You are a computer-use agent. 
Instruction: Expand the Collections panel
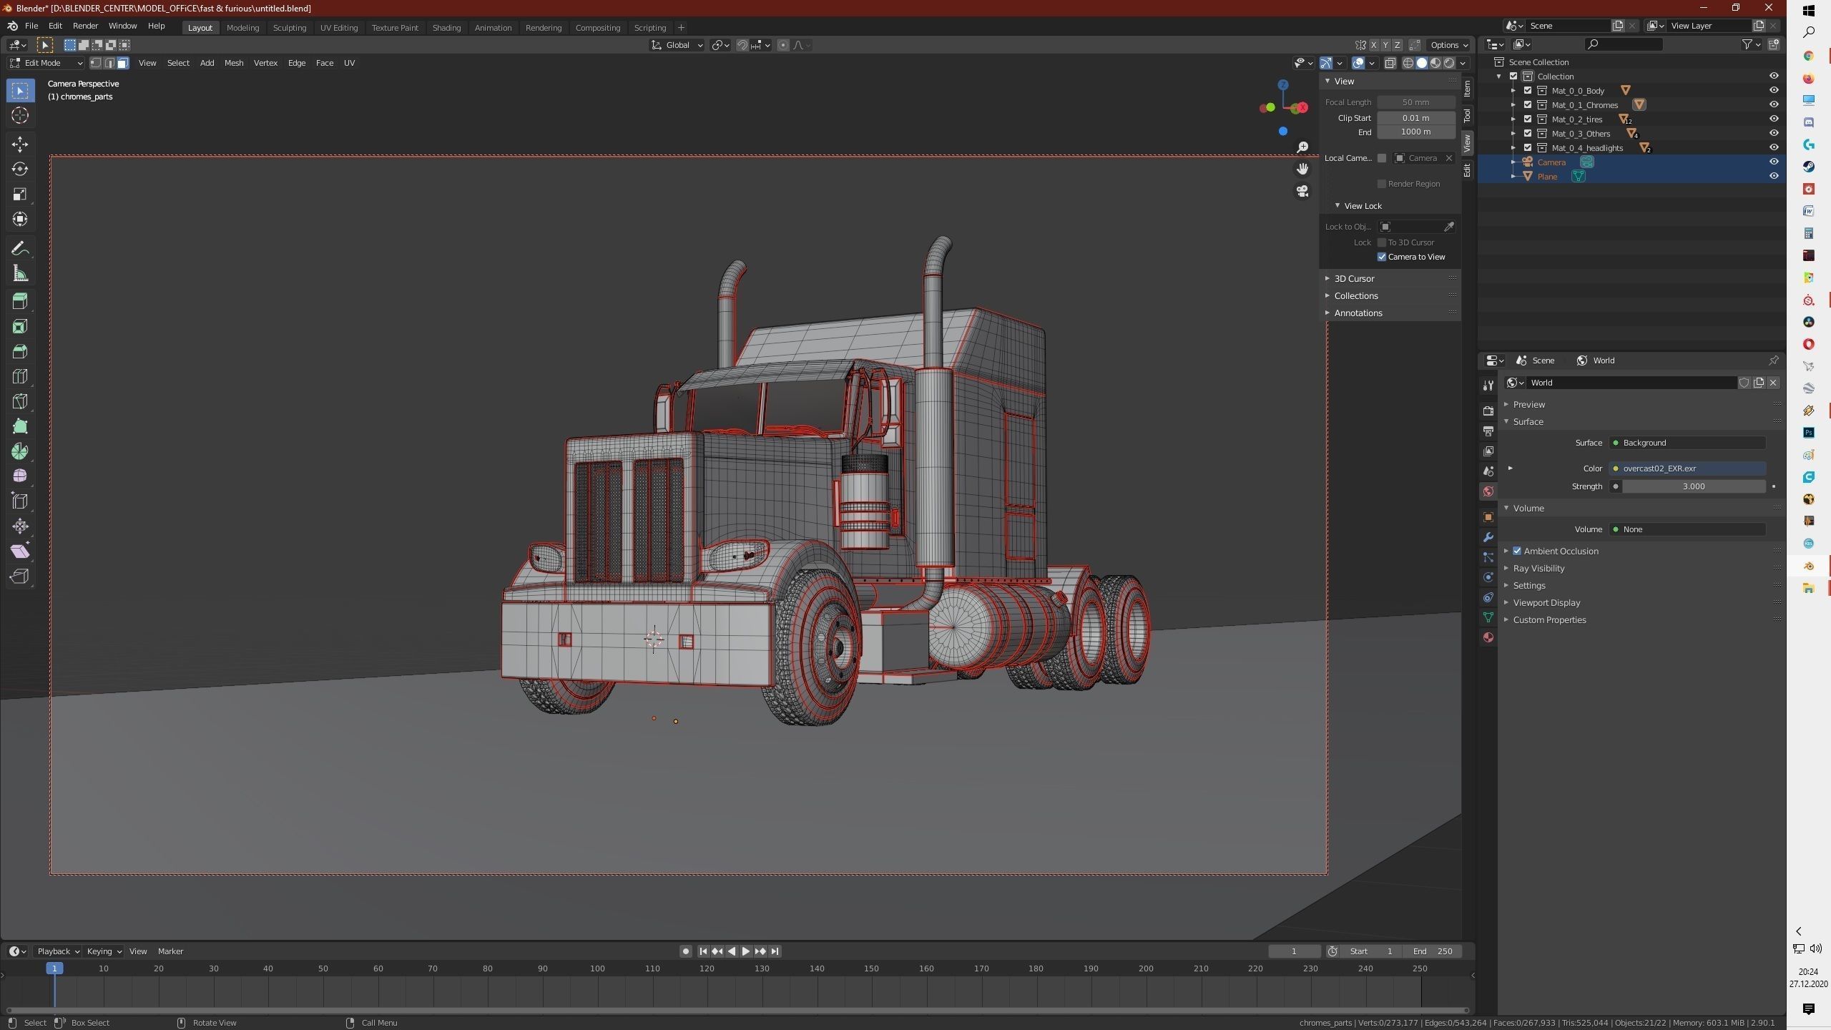[1355, 295]
